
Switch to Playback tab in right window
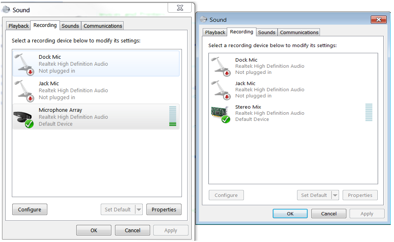pos(215,32)
